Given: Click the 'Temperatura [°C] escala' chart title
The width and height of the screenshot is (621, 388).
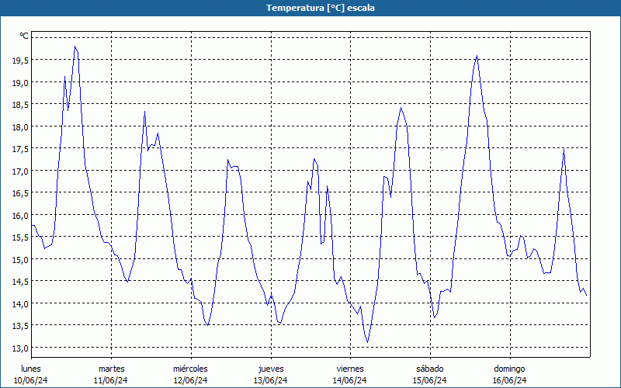Looking at the screenshot, I should 321,8.
